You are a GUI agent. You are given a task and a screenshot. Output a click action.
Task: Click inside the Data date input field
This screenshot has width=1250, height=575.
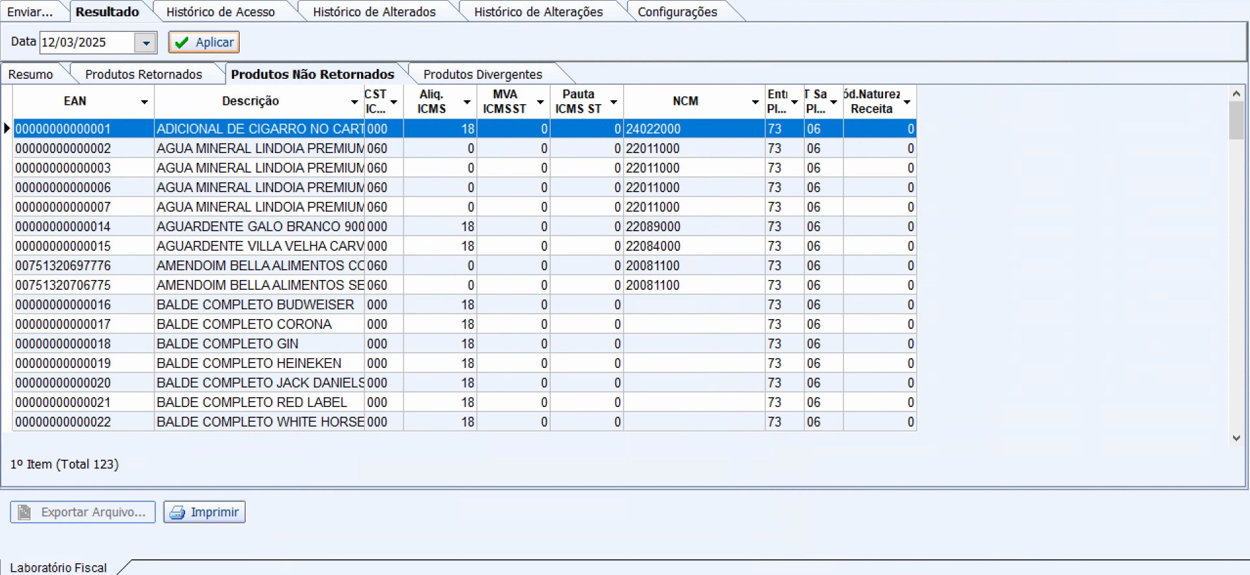[86, 43]
